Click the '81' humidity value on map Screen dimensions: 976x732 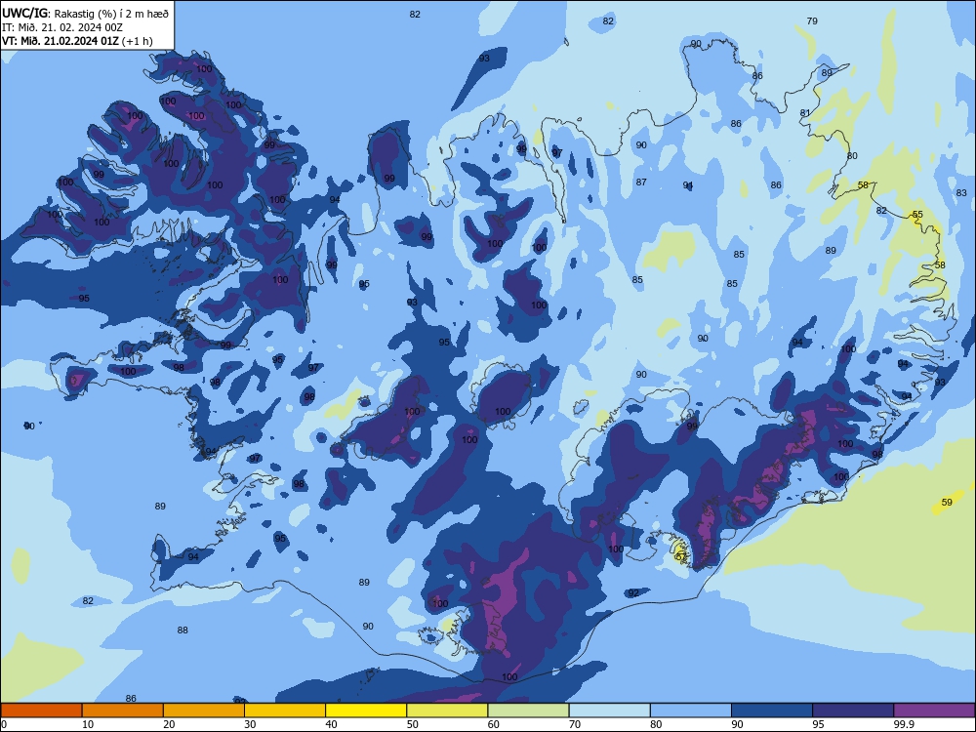(805, 112)
